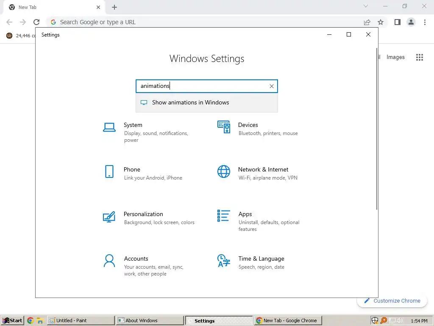Minimize the Settings window
Viewport: 434px width, 326px height.
coord(329,34)
